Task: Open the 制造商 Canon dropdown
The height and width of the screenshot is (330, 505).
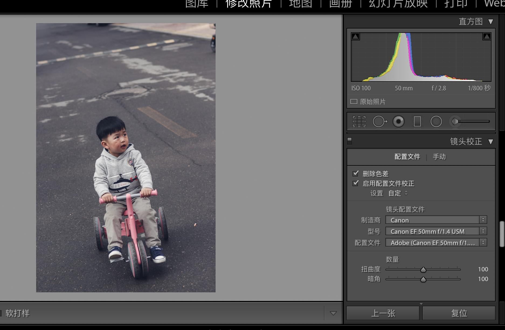Action: (x=436, y=220)
